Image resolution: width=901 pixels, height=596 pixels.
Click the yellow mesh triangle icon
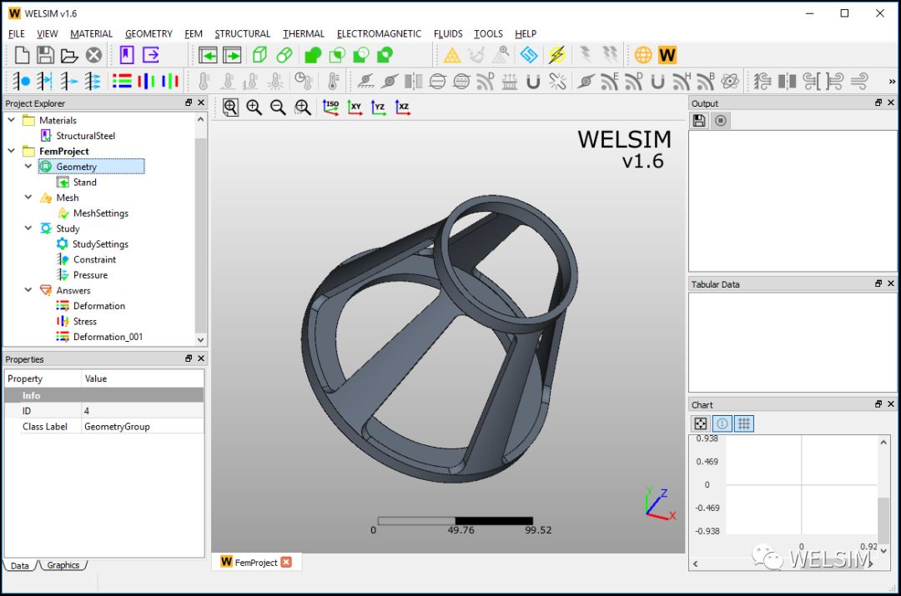click(x=452, y=55)
